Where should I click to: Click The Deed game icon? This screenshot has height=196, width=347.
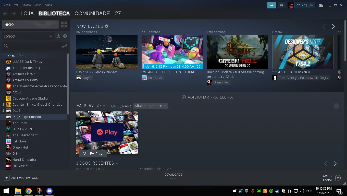coord(9,123)
